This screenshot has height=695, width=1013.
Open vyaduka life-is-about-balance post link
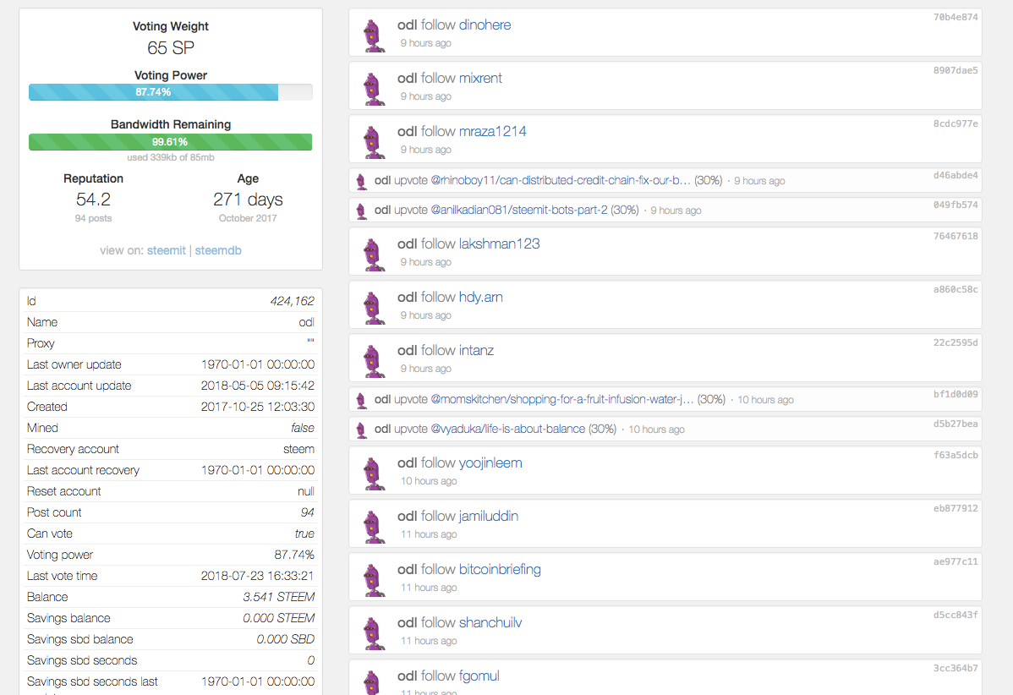tap(508, 429)
